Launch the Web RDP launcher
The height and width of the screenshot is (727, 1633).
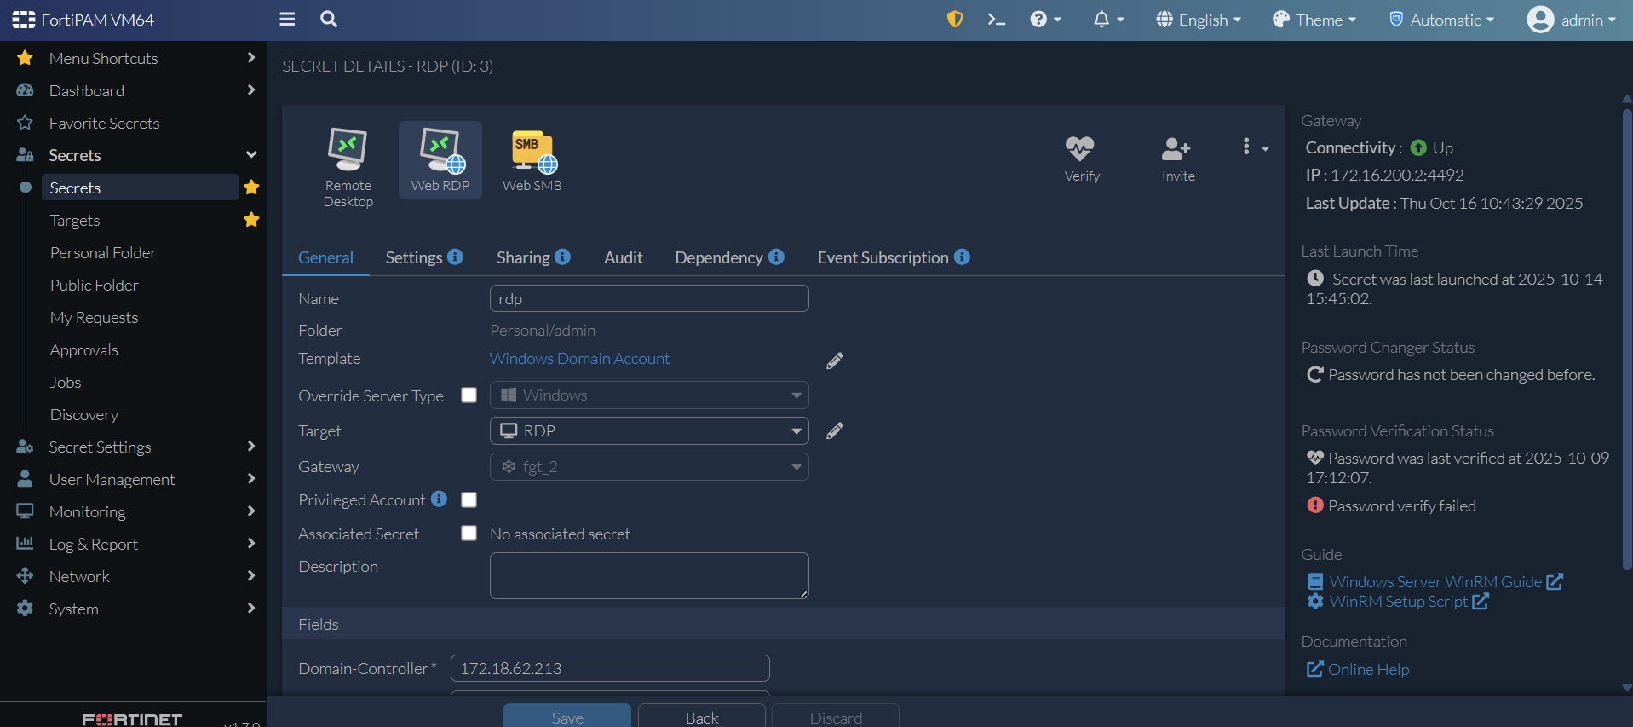click(440, 160)
